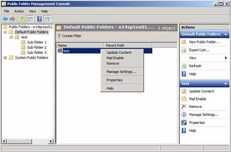Collapse the Default Public Folders tree node

[5, 32]
